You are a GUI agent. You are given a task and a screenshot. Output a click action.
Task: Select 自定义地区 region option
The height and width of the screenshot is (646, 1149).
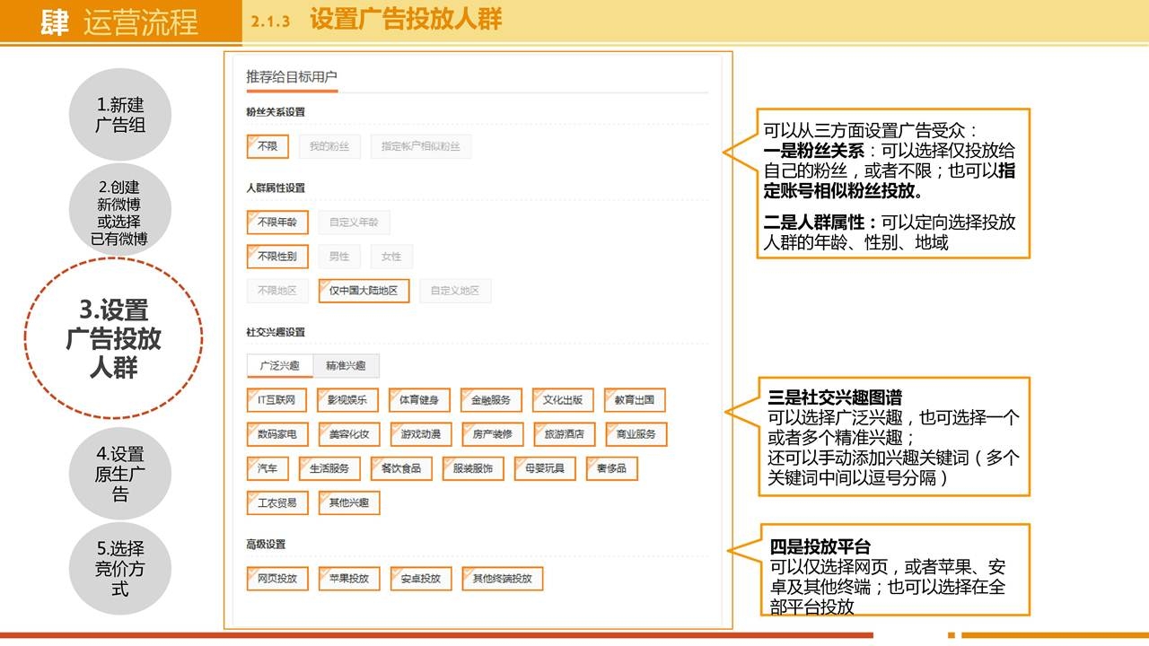(454, 291)
